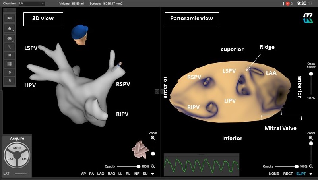Screen dimensions: 318x180
Task: Set Acquire mode to LAT
Action: point(10,159)
